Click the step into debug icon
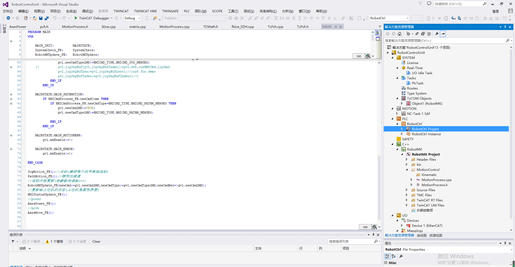The image size is (515, 267). click(x=454, y=18)
